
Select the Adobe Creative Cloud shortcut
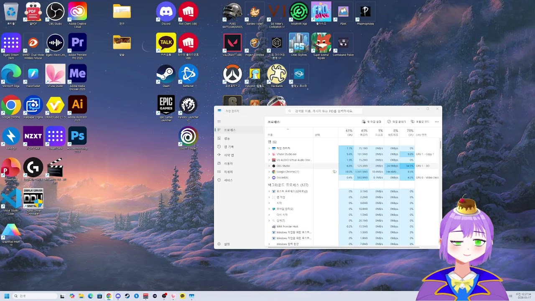77,15
